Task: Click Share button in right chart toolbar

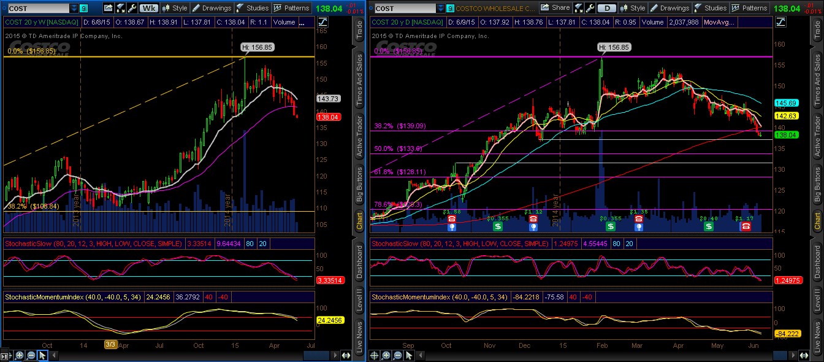Action: coord(555,8)
